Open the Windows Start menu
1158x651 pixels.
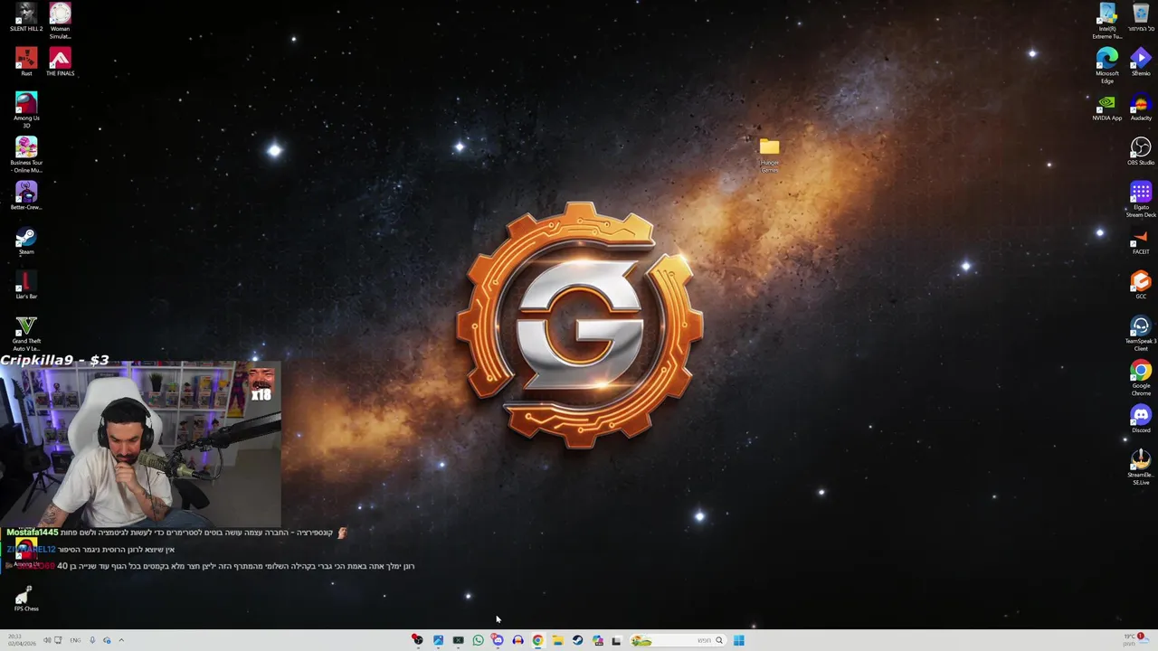point(739,640)
